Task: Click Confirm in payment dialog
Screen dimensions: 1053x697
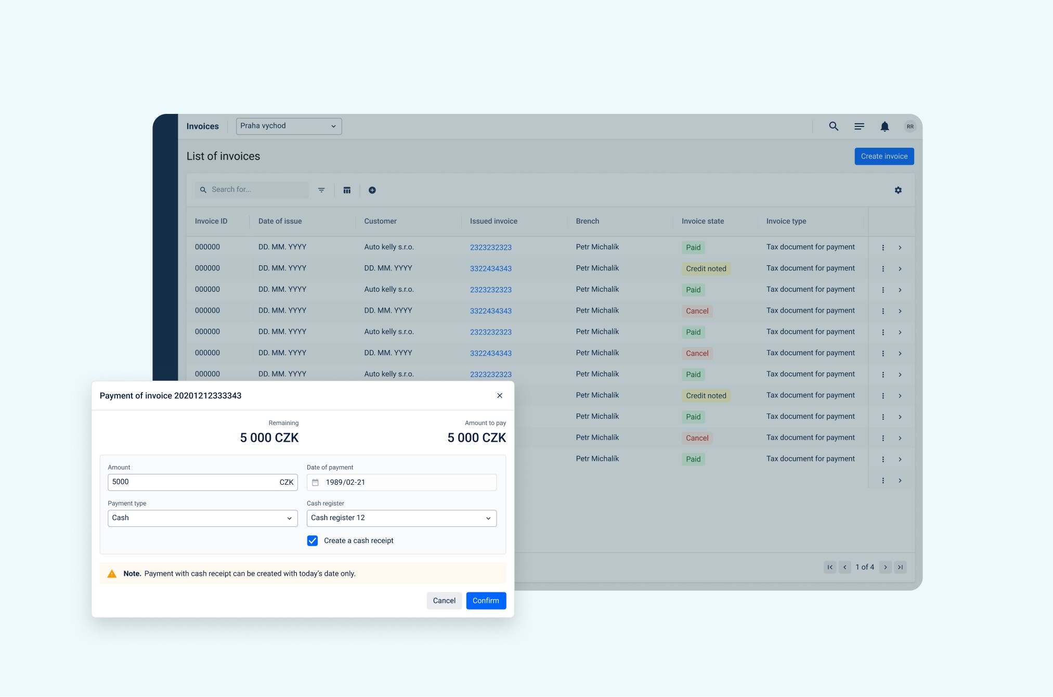Action: [486, 601]
